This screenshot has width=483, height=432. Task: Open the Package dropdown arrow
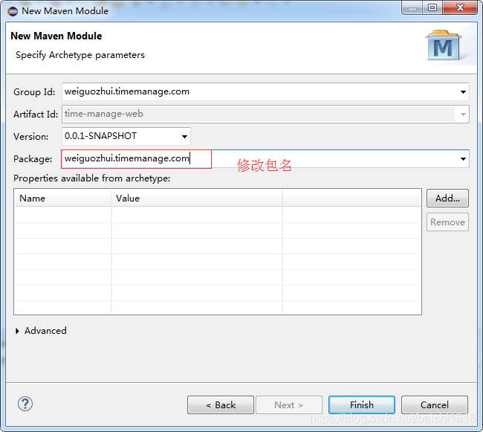[463, 159]
